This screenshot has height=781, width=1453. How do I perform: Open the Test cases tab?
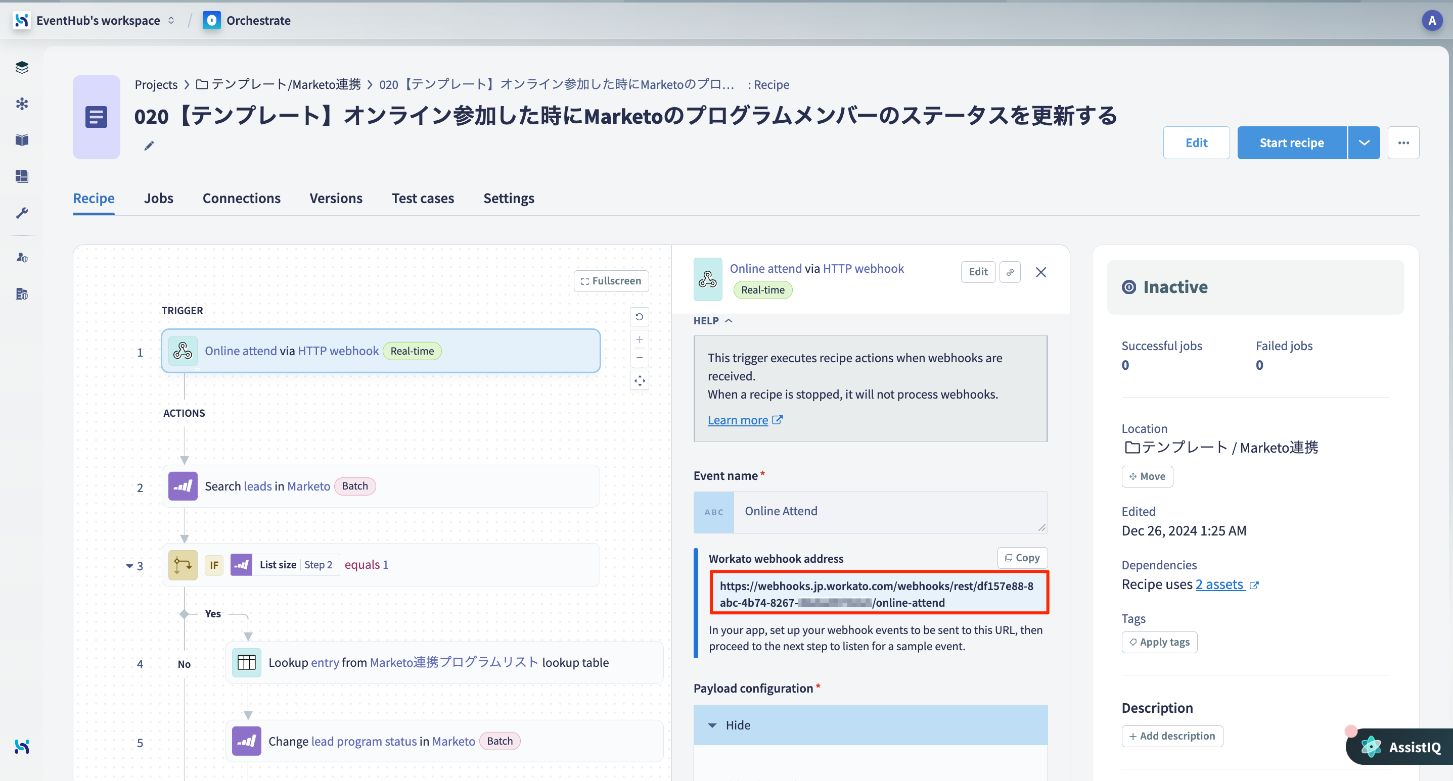point(423,199)
